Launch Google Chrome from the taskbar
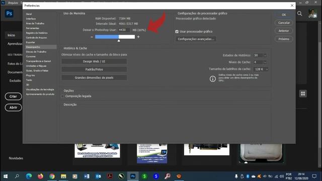 click(x=52, y=176)
